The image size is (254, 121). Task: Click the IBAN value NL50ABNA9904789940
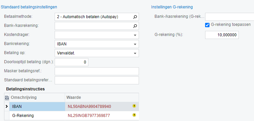pos(89,107)
